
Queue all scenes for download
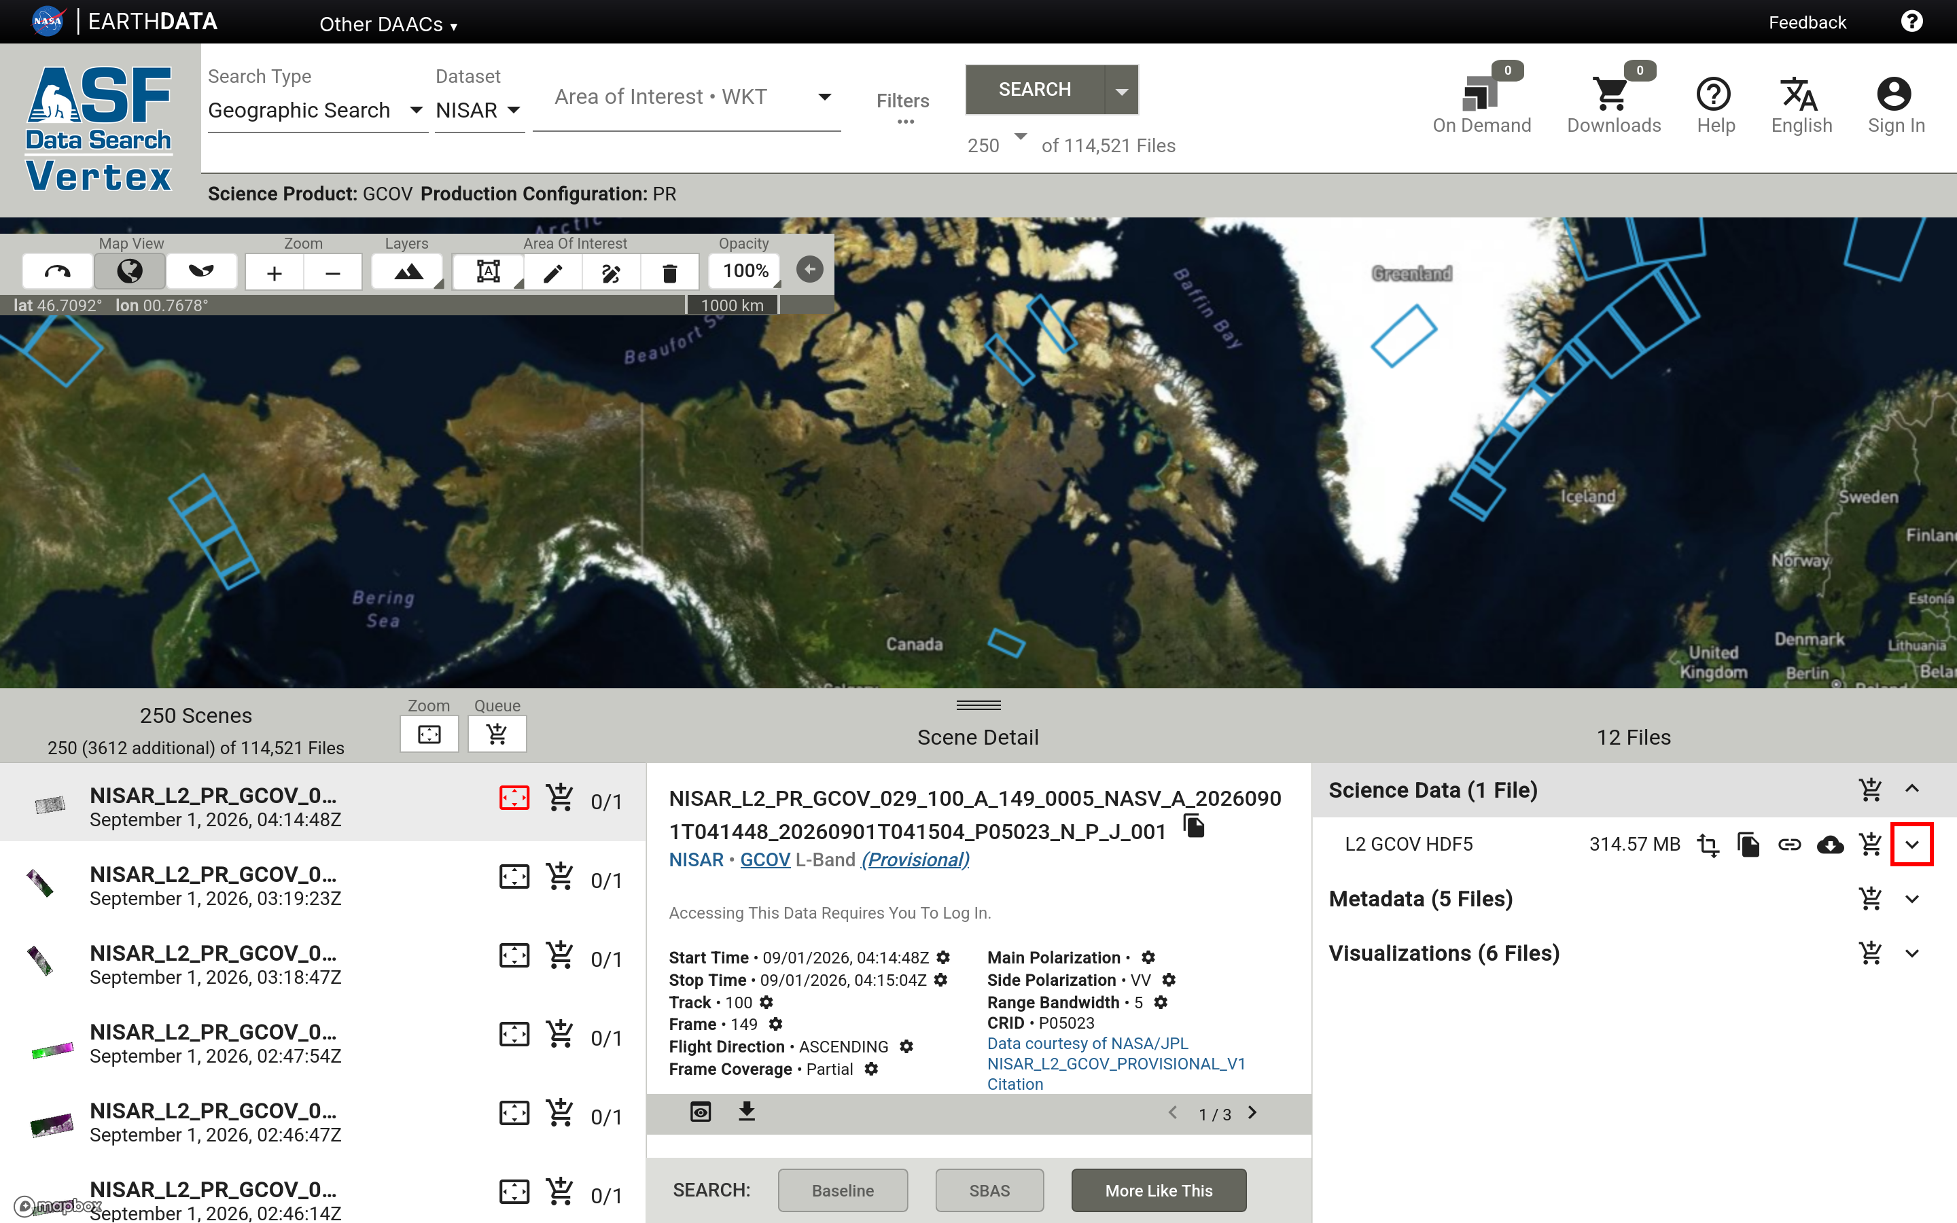point(497,734)
